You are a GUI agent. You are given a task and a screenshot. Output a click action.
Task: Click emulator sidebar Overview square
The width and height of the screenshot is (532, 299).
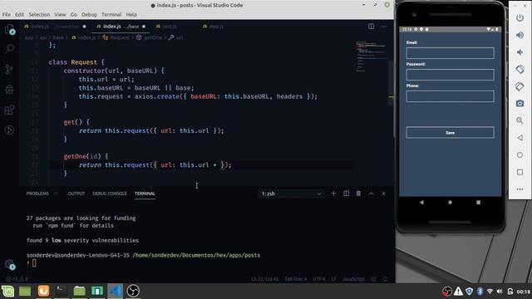click(520, 172)
